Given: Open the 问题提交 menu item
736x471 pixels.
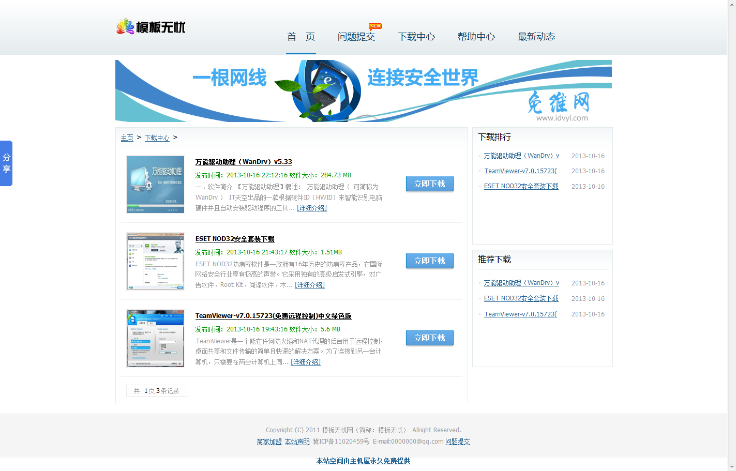Looking at the screenshot, I should [x=356, y=37].
